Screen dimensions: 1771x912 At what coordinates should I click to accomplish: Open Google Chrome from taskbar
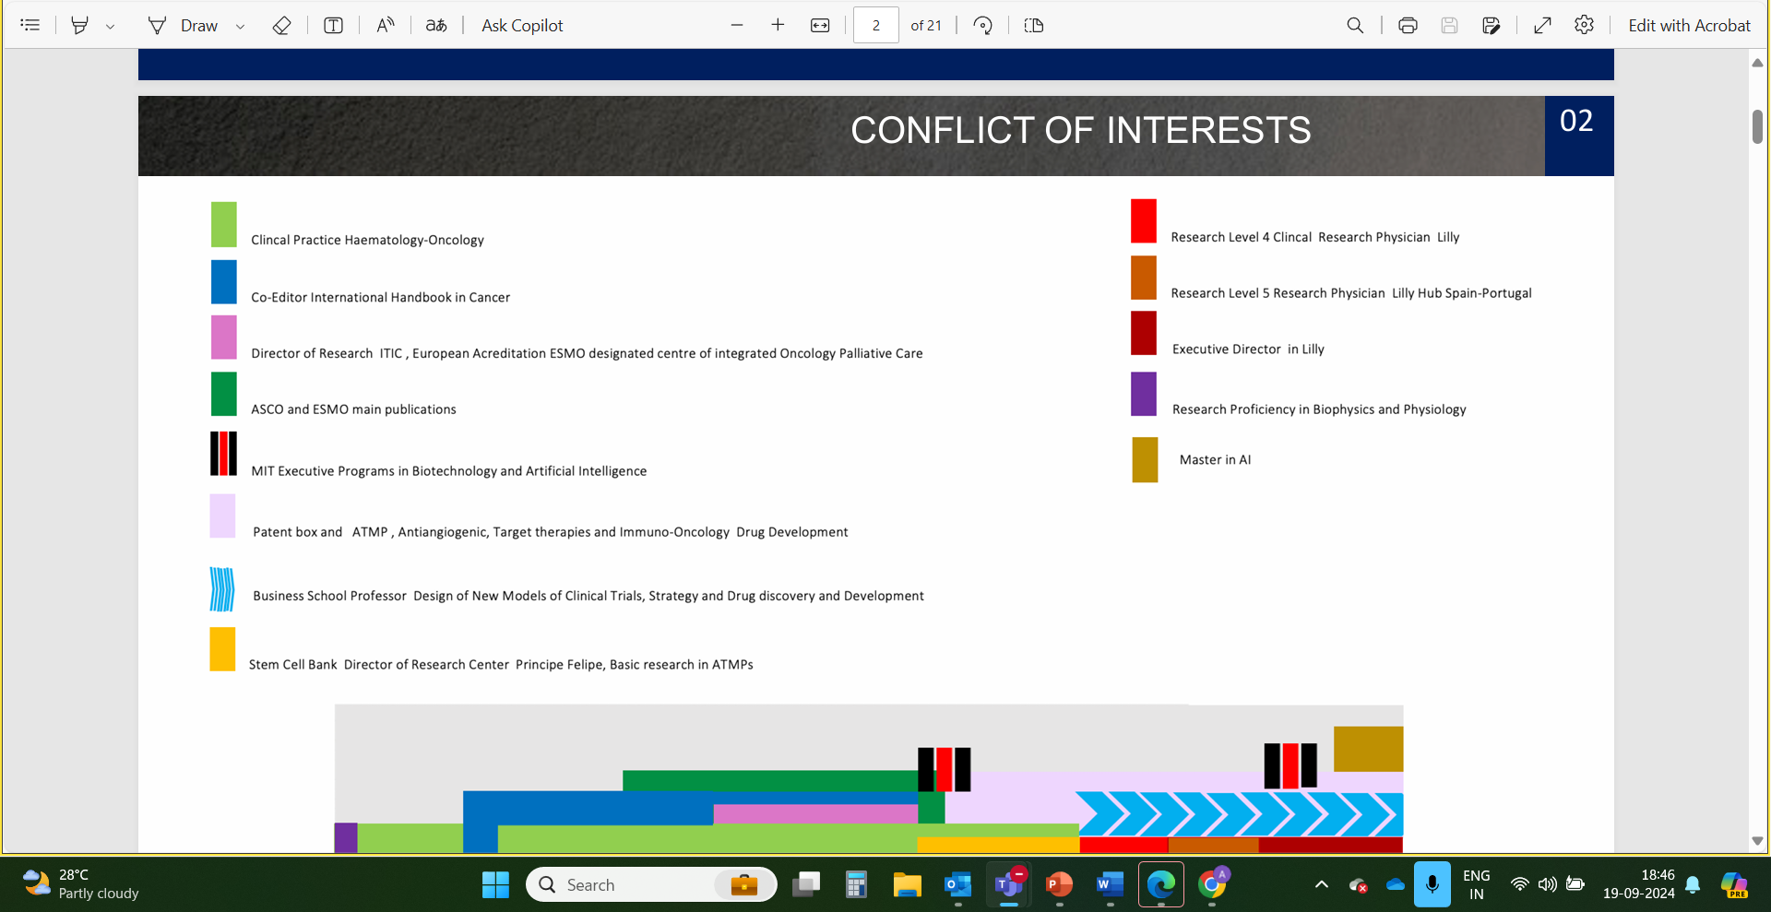1212,885
